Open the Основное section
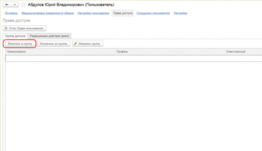This screenshot has width=262, height=151. pos(11,13)
